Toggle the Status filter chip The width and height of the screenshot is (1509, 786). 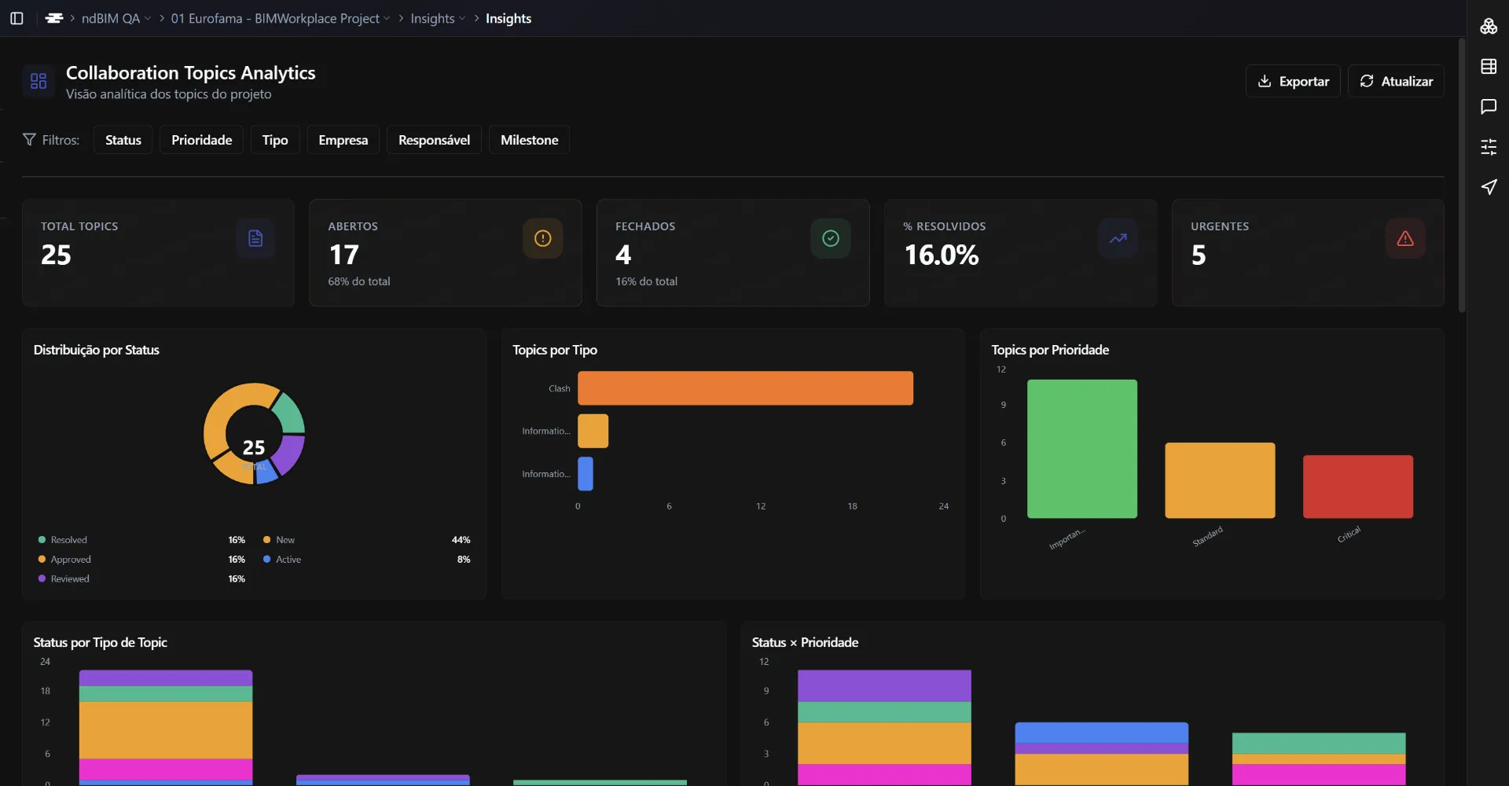123,139
